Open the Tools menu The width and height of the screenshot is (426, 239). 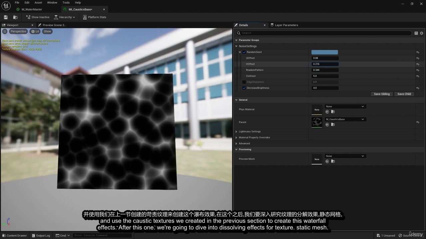pos(66,3)
